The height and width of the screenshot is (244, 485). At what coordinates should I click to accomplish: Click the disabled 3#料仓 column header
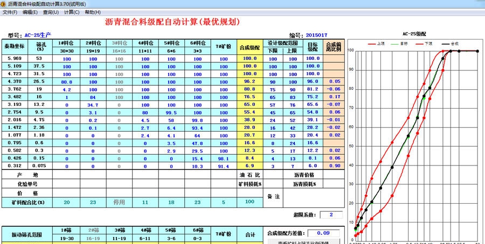tap(120, 43)
